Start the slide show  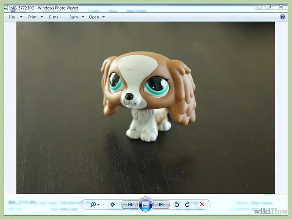pos(146,205)
